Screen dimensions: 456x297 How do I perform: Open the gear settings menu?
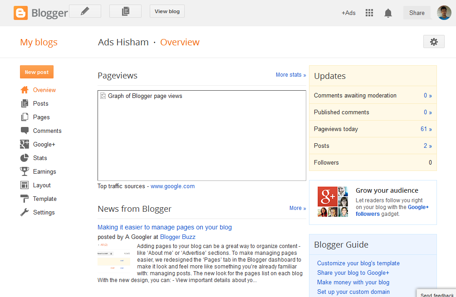[434, 42]
